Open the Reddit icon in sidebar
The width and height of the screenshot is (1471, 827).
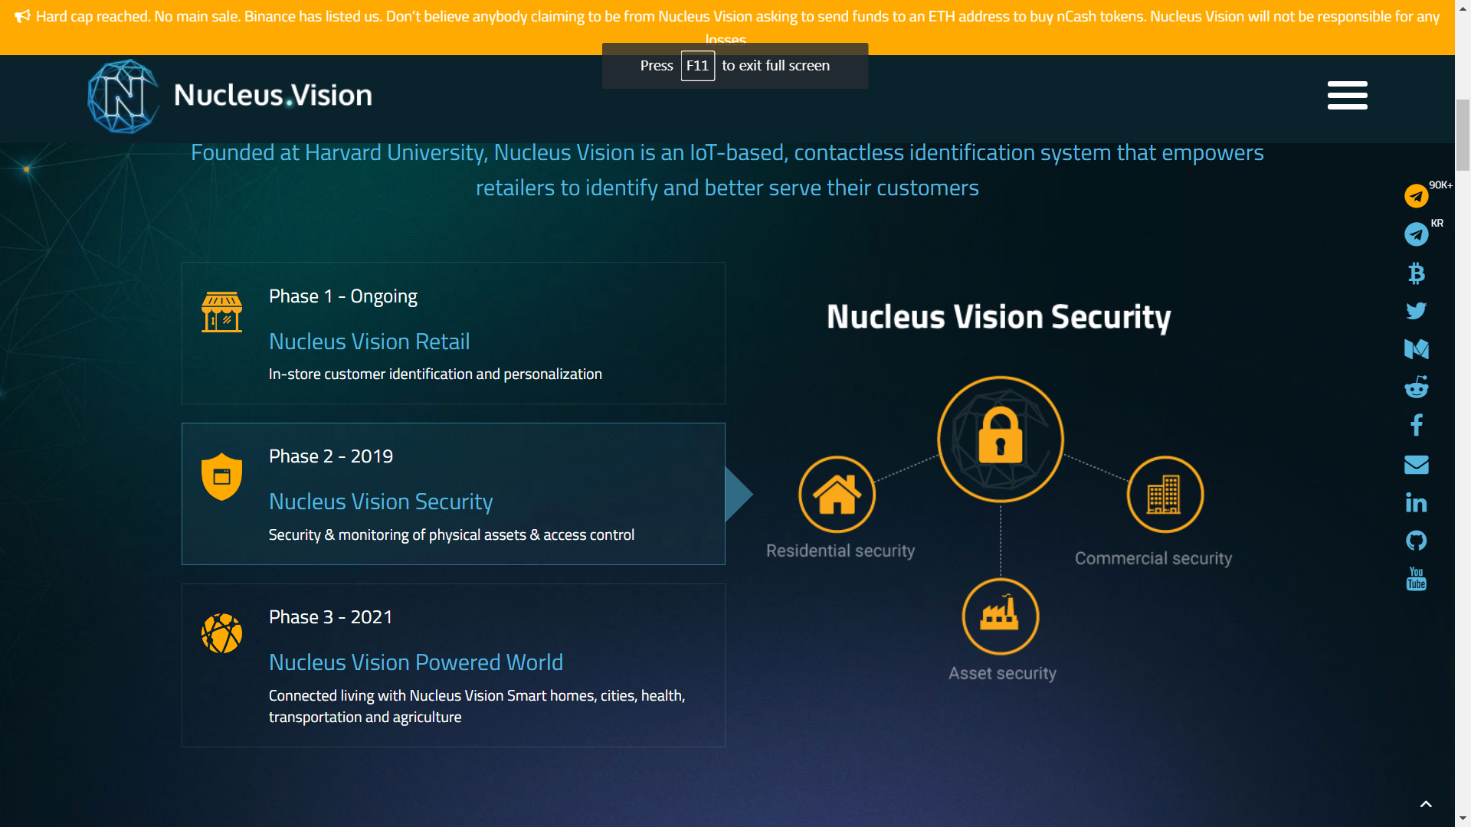[1416, 387]
